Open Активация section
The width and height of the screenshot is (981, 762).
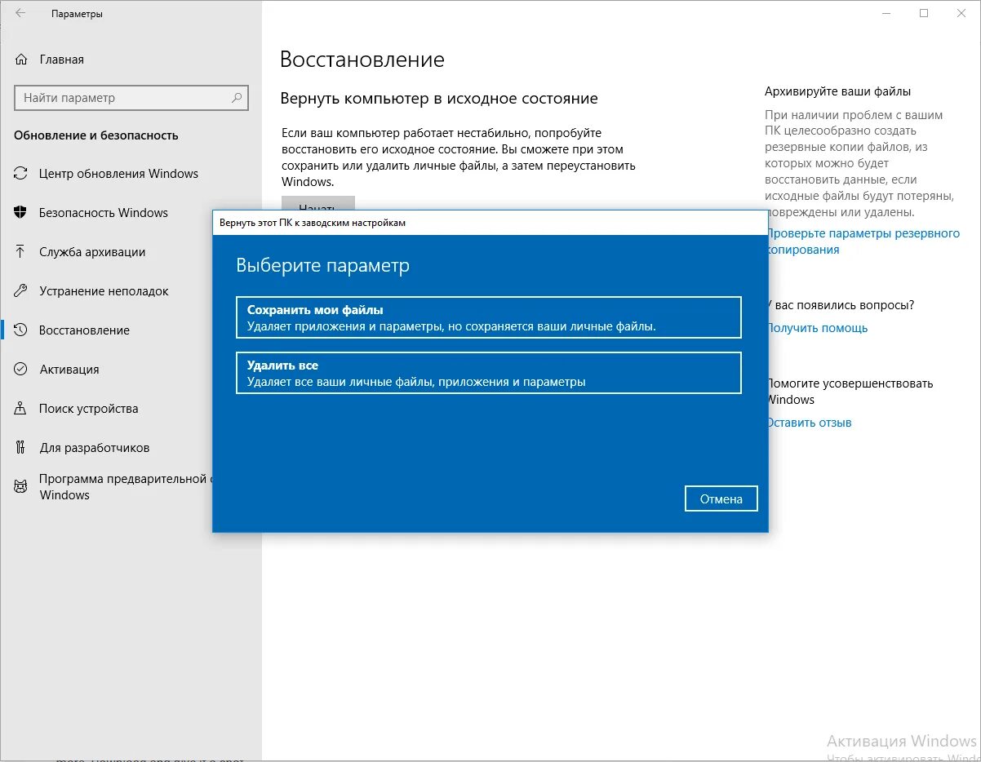(69, 370)
